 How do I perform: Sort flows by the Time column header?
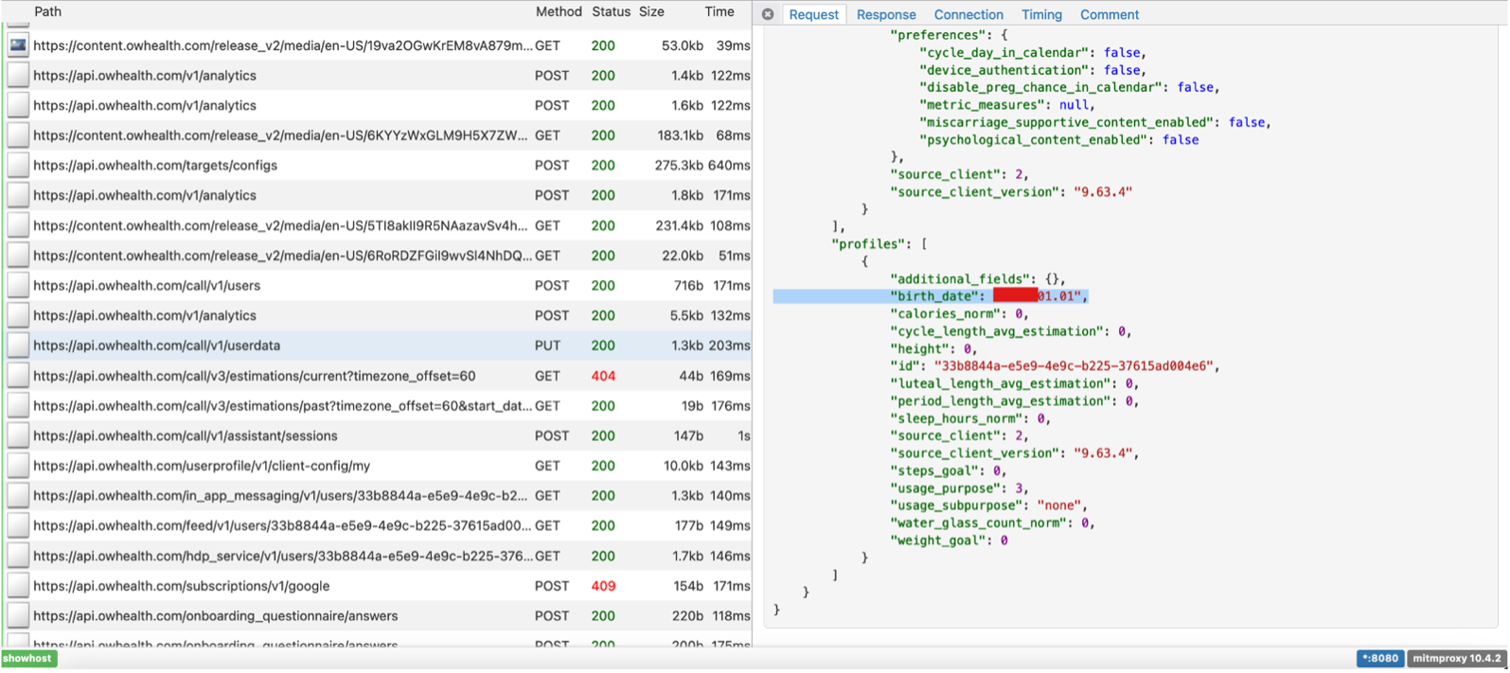coord(719,12)
